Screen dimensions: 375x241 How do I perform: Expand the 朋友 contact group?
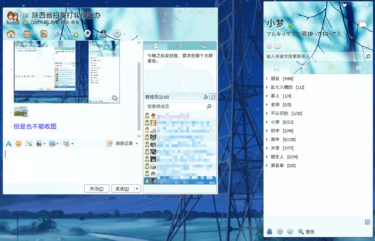[x=275, y=79]
